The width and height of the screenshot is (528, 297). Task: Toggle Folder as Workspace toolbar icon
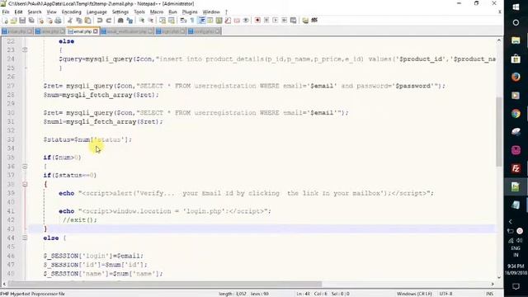click(237, 21)
